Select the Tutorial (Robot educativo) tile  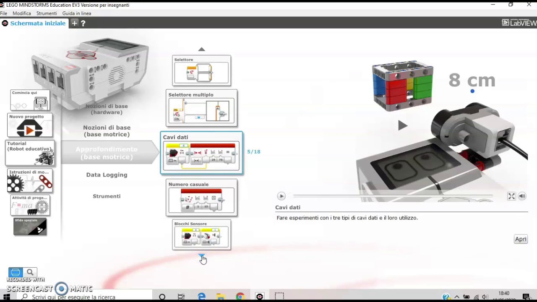30,153
